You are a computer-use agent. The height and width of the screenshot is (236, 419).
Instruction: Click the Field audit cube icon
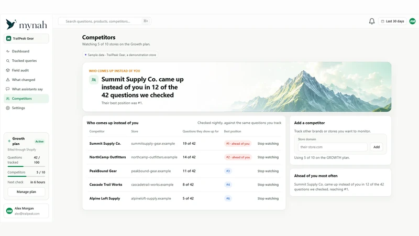click(x=8, y=70)
